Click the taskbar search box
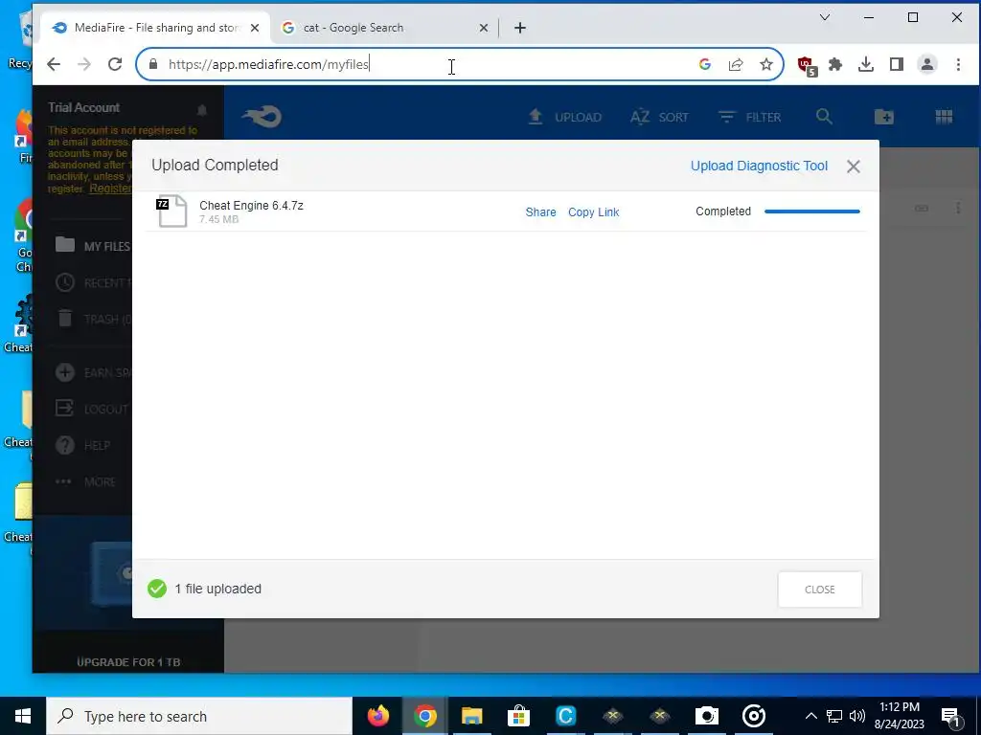 pyautogui.click(x=199, y=716)
